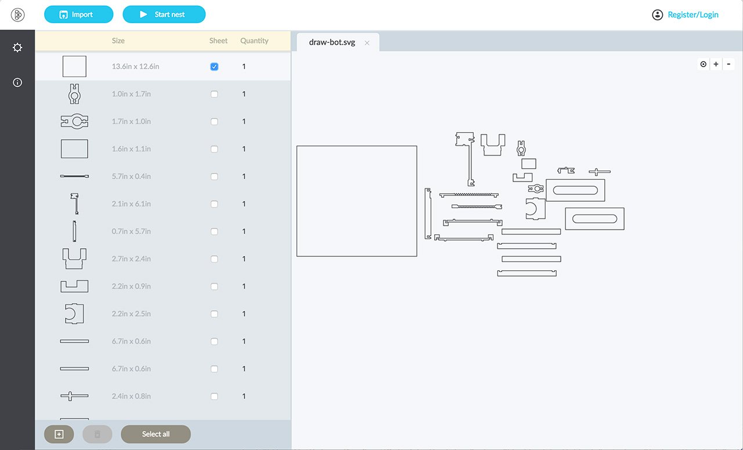Image resolution: width=743 pixels, height=450 pixels.
Task: Click the Select all button
Action: 156,434
